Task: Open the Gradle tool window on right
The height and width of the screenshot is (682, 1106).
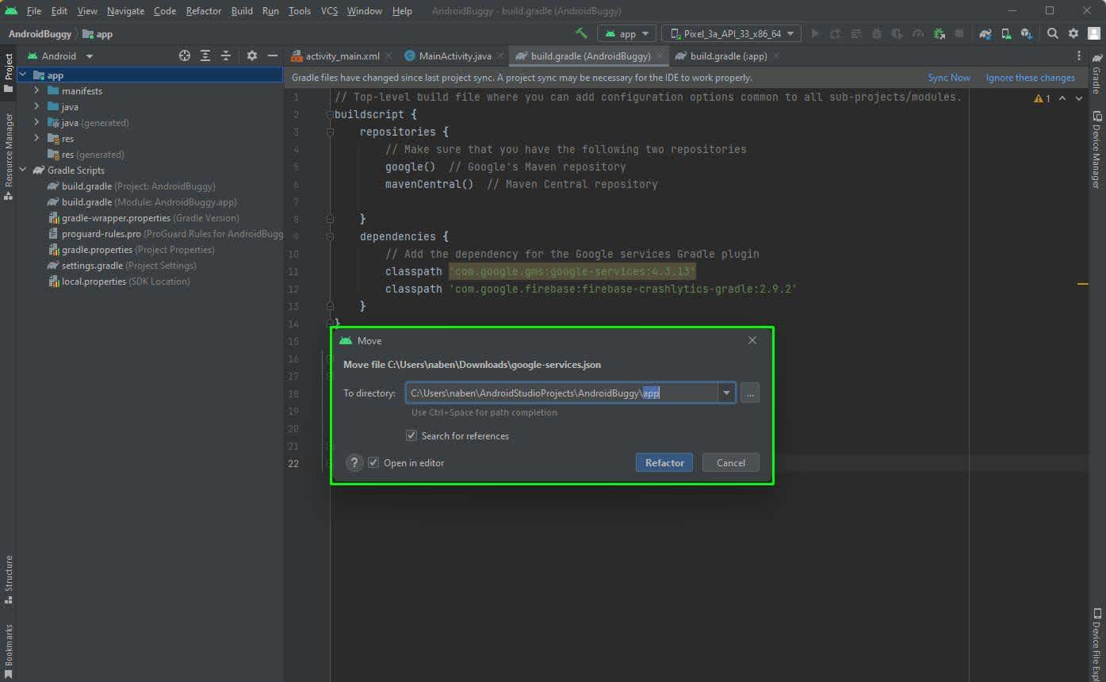Action: [1097, 75]
